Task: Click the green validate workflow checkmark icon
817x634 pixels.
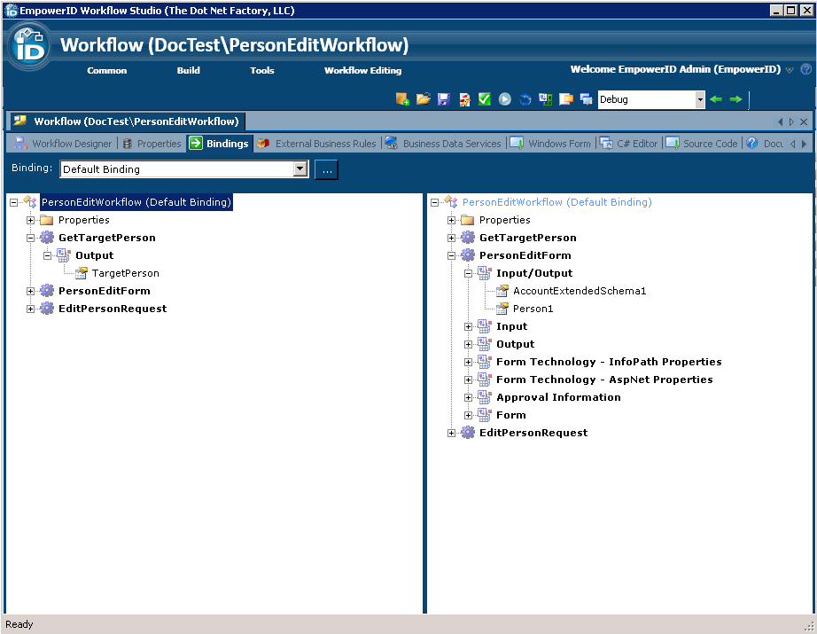Action: tap(484, 99)
